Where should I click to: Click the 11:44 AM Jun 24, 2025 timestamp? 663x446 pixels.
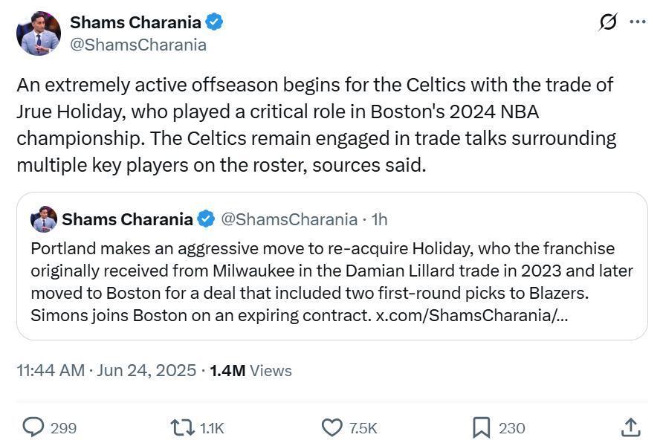coord(106,370)
